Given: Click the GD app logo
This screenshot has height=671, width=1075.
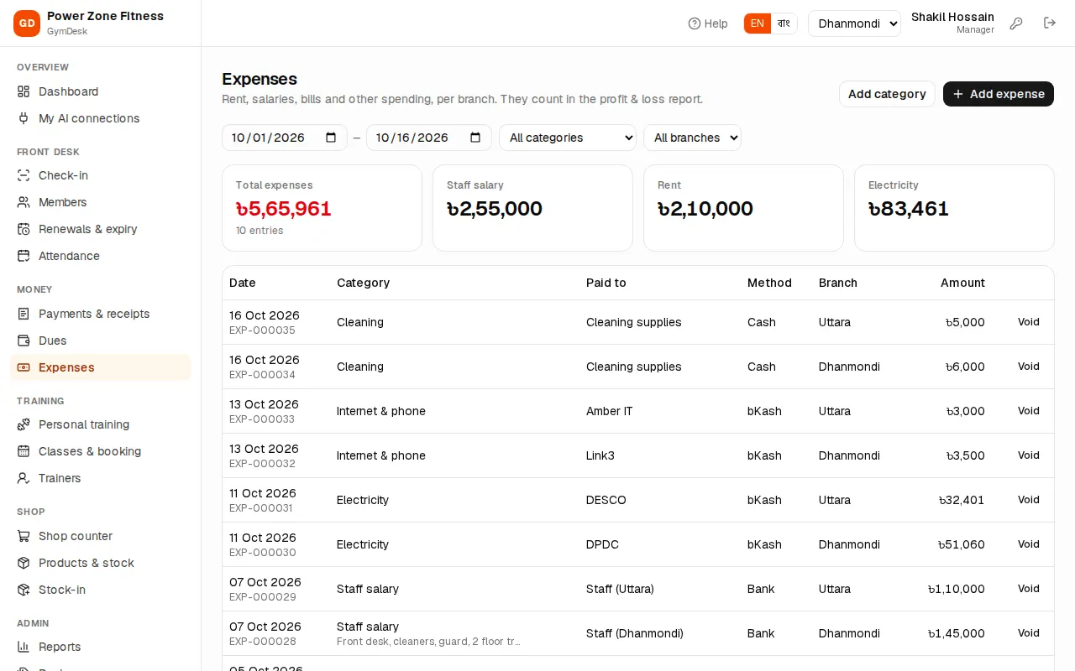Looking at the screenshot, I should (x=27, y=23).
